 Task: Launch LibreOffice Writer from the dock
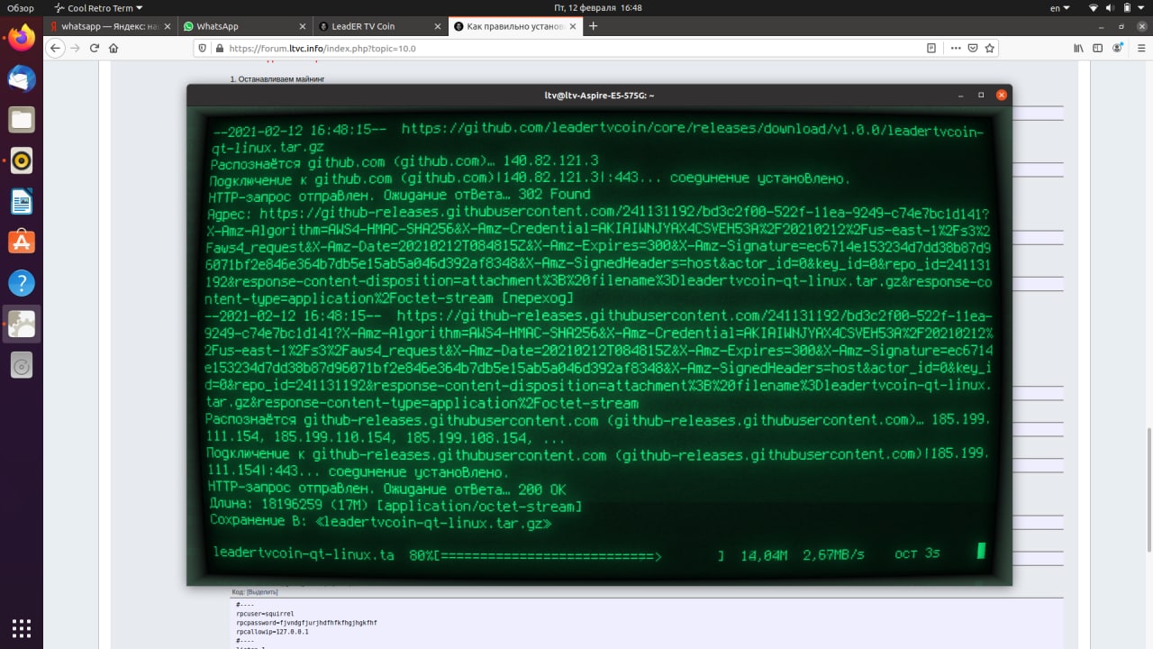click(22, 201)
